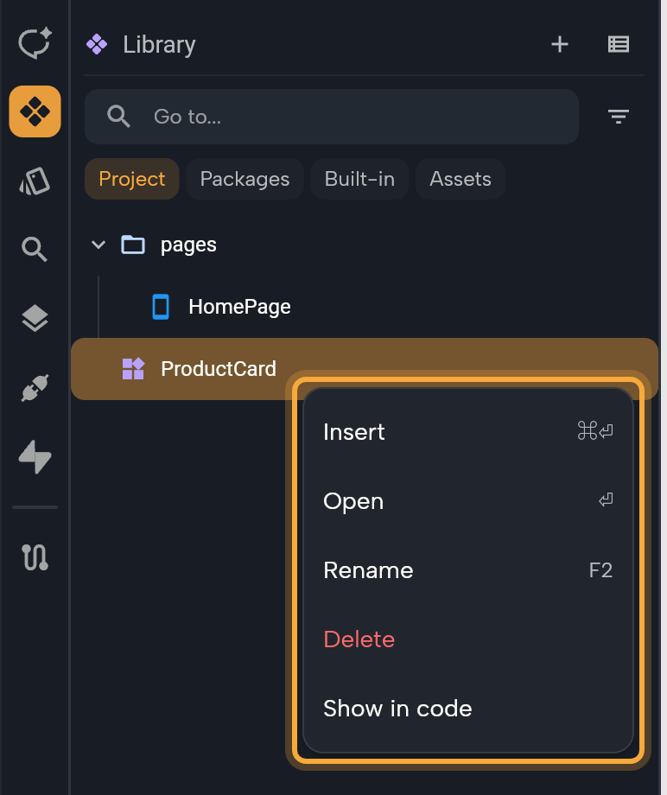This screenshot has height=795, width=667.
Task: Choose Delete from the context menu
Action: (x=467, y=639)
